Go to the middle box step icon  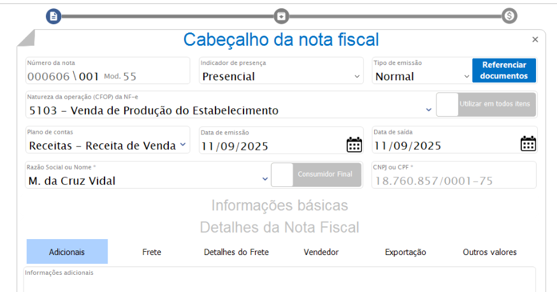(x=281, y=16)
